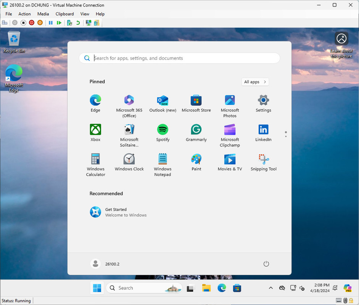The width and height of the screenshot is (359, 305).
Task: Click the orange Save state icon
Action: coord(40,22)
